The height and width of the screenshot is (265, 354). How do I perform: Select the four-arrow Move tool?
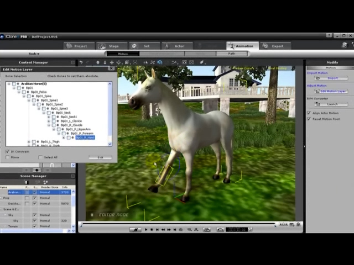coord(112,62)
